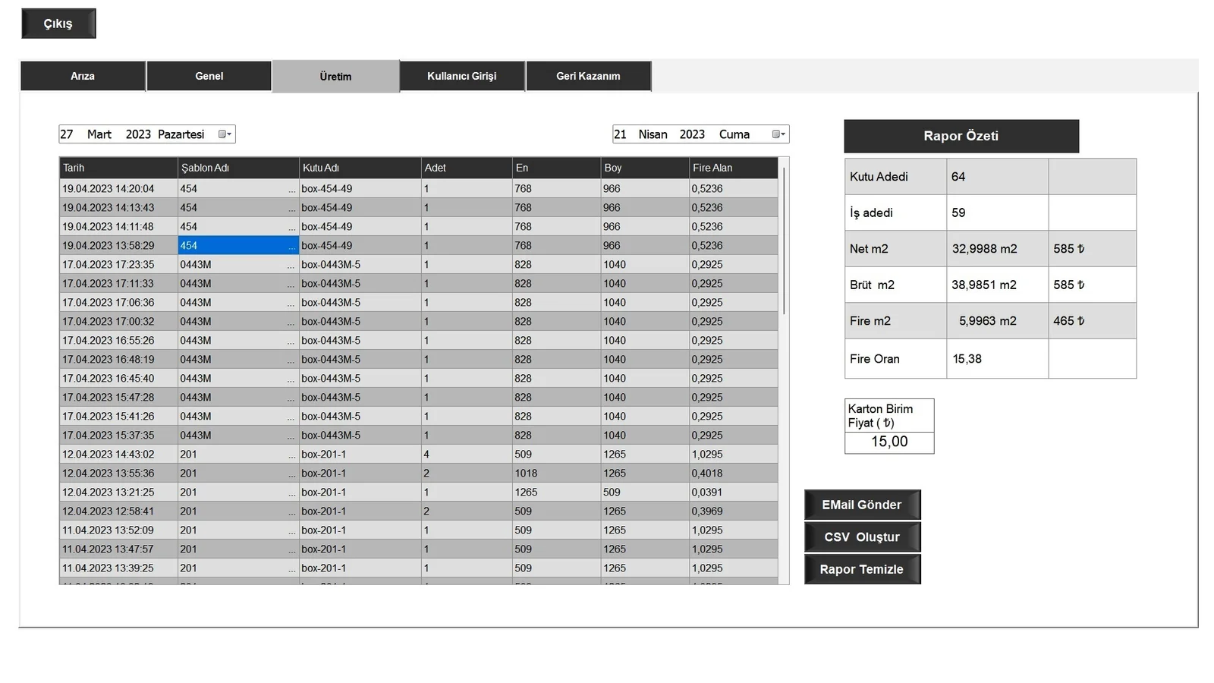Select the row dated 12.04.2023 14:43:02

pyautogui.click(x=109, y=455)
